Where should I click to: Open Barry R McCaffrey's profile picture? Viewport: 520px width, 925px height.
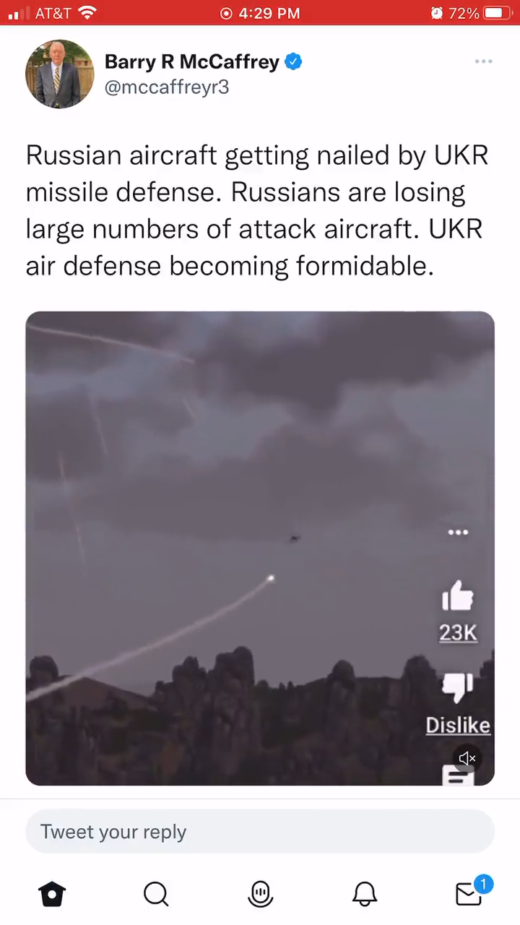tap(60, 74)
